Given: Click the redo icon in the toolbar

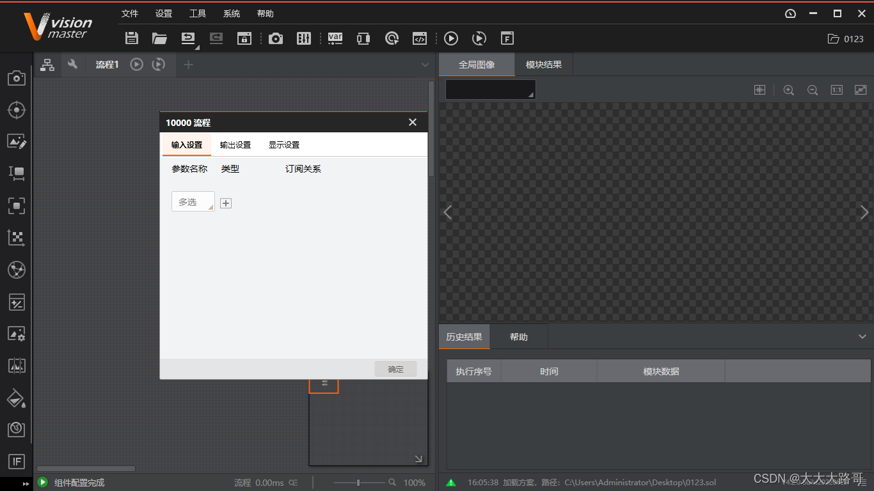Looking at the screenshot, I should (x=216, y=38).
